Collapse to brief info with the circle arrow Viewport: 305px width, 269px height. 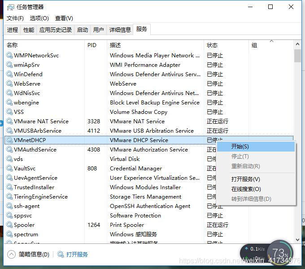pyautogui.click(x=11, y=254)
